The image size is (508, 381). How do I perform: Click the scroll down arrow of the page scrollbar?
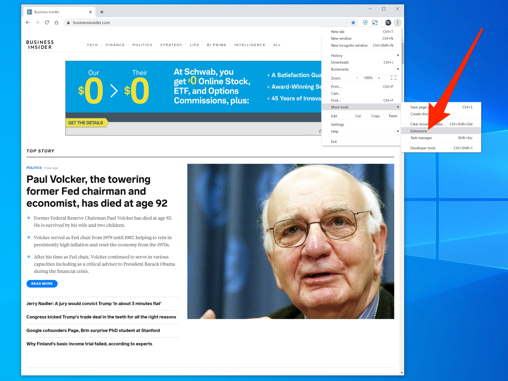(x=402, y=373)
